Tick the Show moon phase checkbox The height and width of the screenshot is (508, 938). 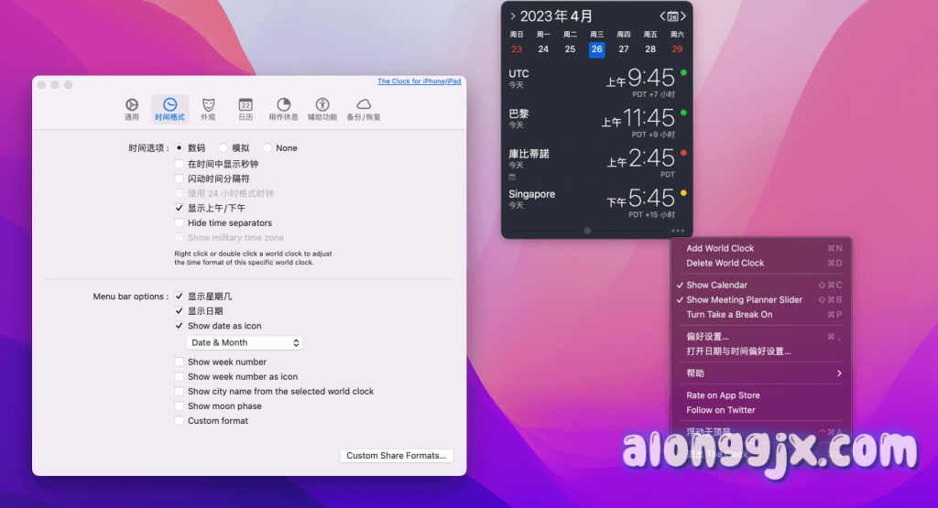click(x=180, y=406)
